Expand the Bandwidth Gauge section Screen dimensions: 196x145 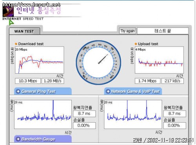click(x=43, y=139)
